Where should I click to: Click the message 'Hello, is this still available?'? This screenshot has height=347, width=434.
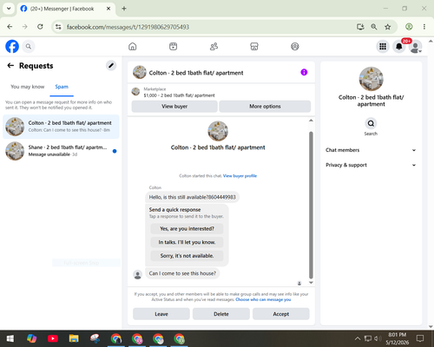click(192, 197)
